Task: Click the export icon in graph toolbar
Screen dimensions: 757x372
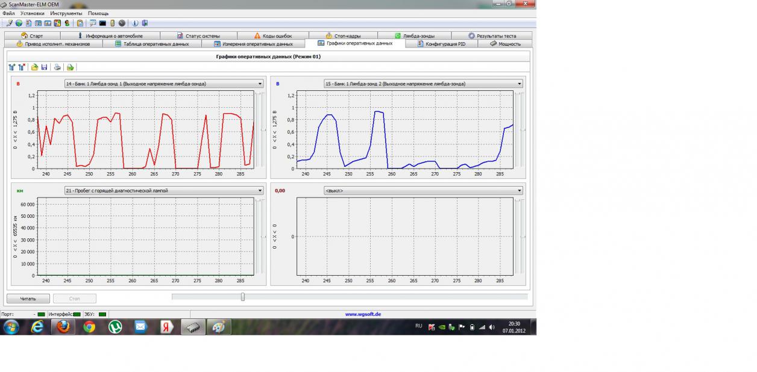Action: 70,67
